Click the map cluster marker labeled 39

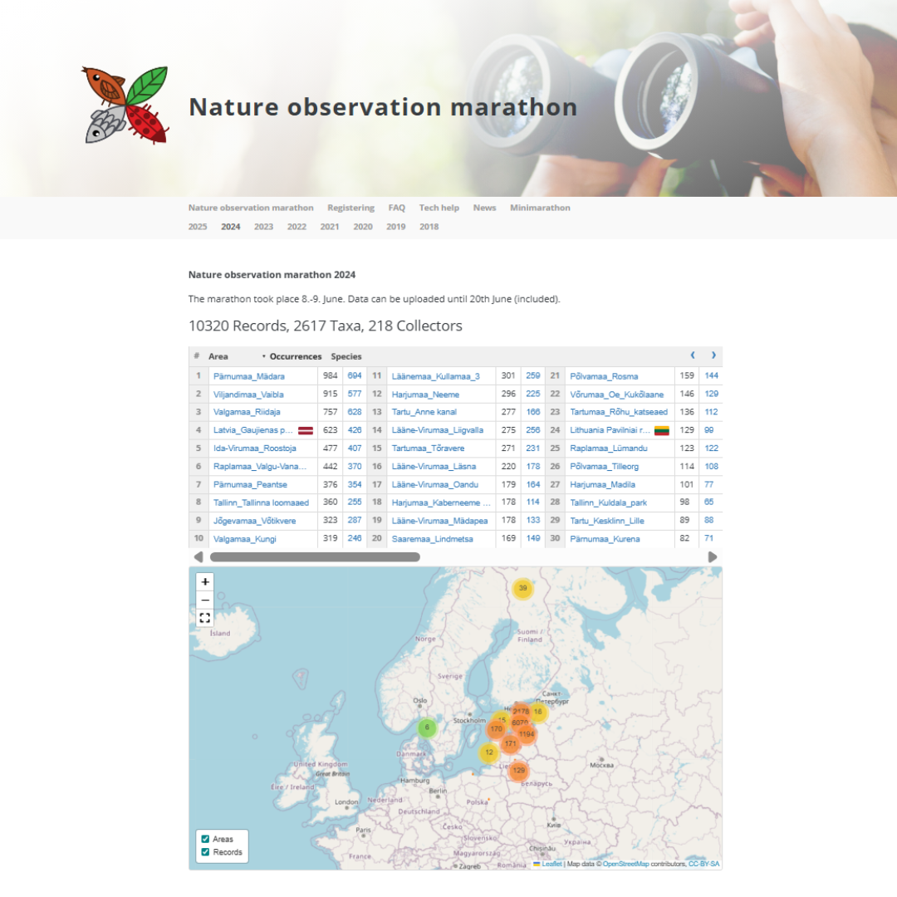522,589
